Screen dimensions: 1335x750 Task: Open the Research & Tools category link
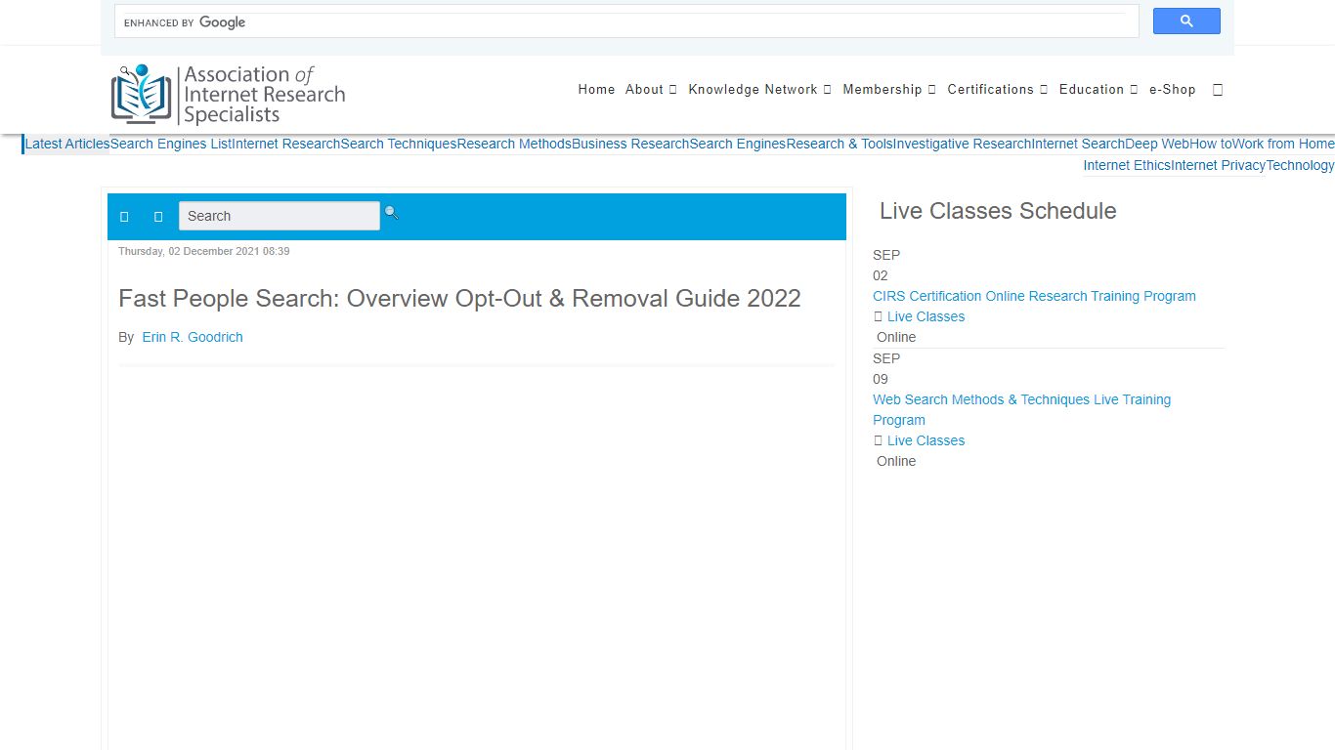[x=840, y=144]
